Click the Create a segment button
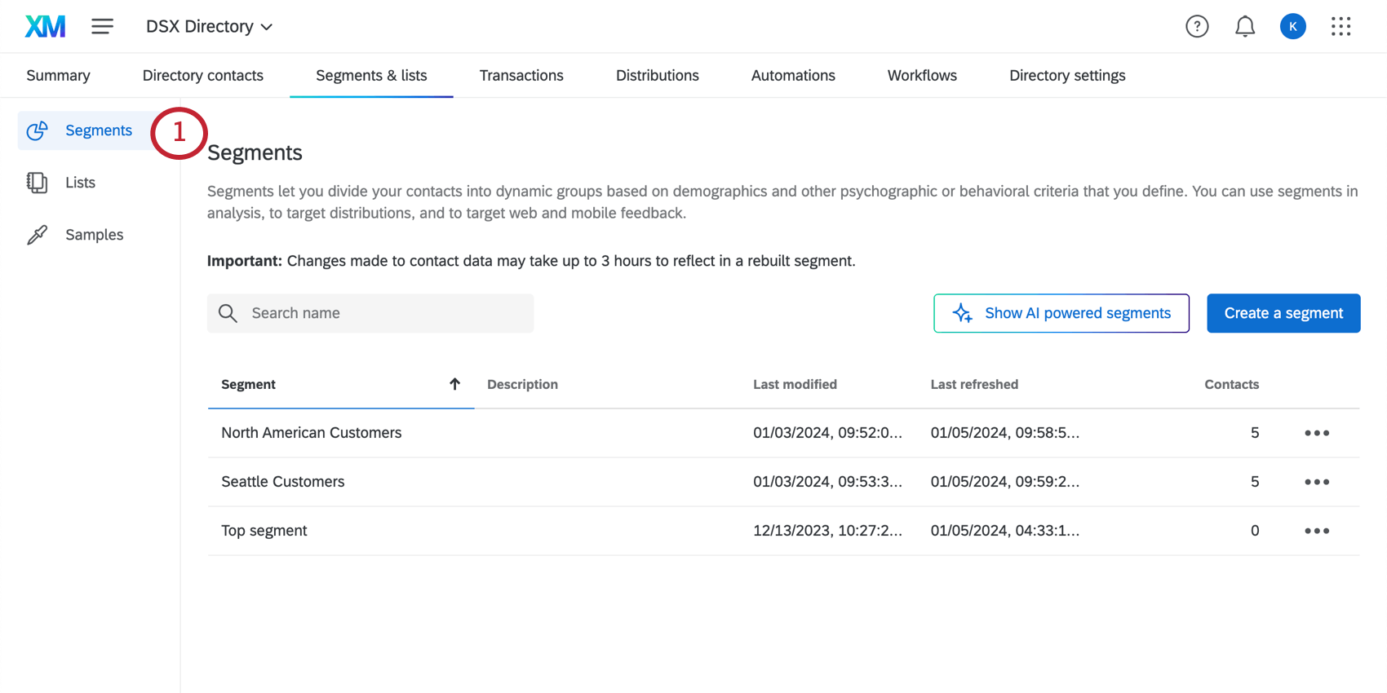1387x693 pixels. (x=1283, y=313)
